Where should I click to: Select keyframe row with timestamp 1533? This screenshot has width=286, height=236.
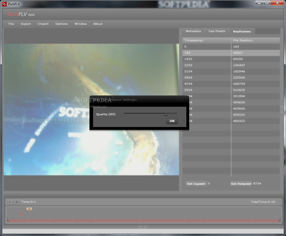point(231,59)
